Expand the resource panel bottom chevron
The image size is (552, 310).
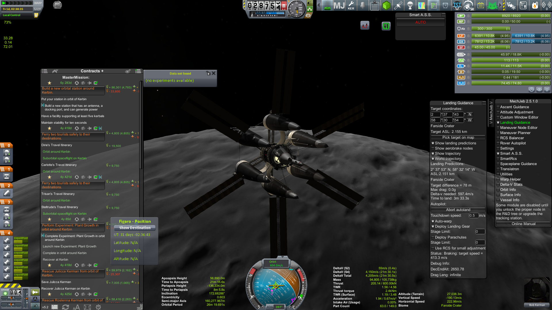click(x=547, y=90)
